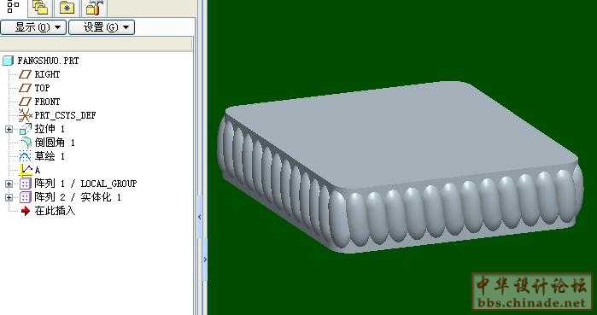Expand the 阵列 2 / 实体化 1 pattern
The height and width of the screenshot is (315, 597).
pos(9,197)
